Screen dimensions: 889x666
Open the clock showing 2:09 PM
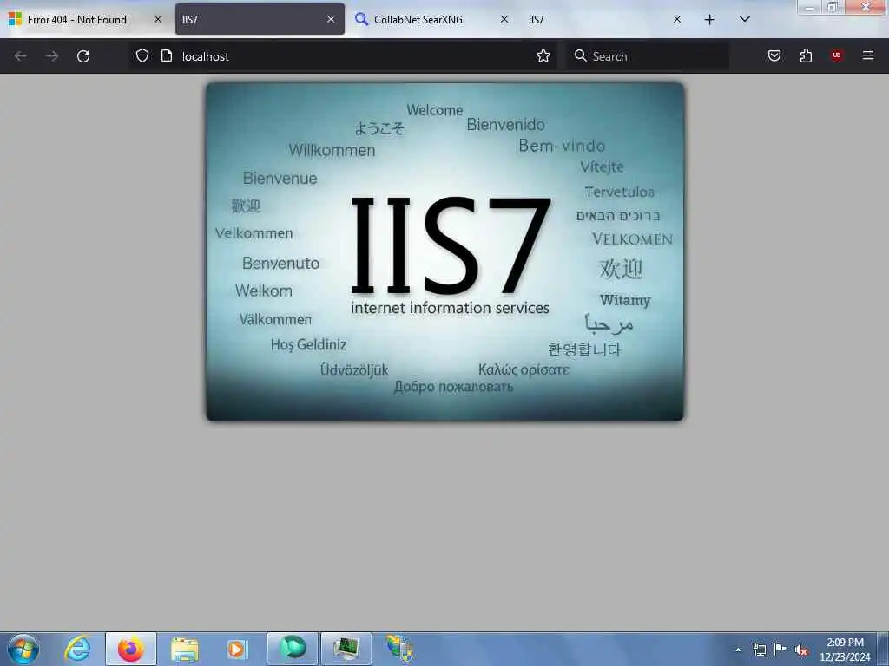845,650
